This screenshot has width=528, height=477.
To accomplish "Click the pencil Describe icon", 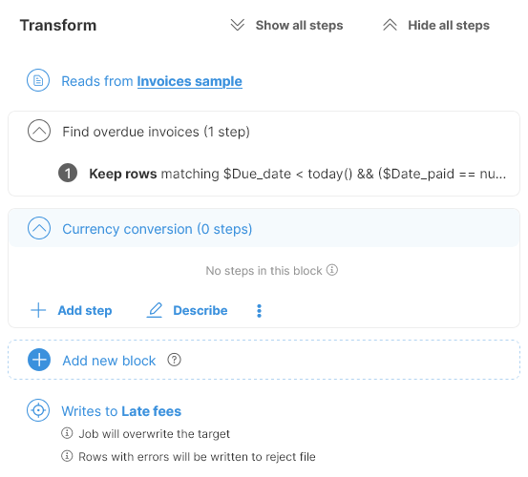I will pos(155,310).
